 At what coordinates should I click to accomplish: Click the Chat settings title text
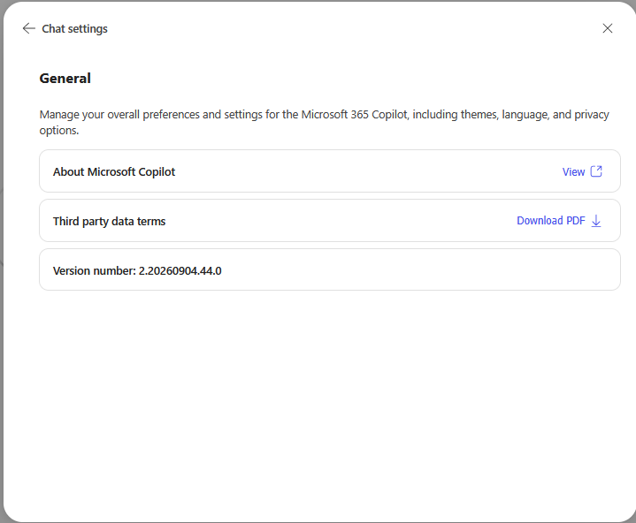click(x=74, y=29)
